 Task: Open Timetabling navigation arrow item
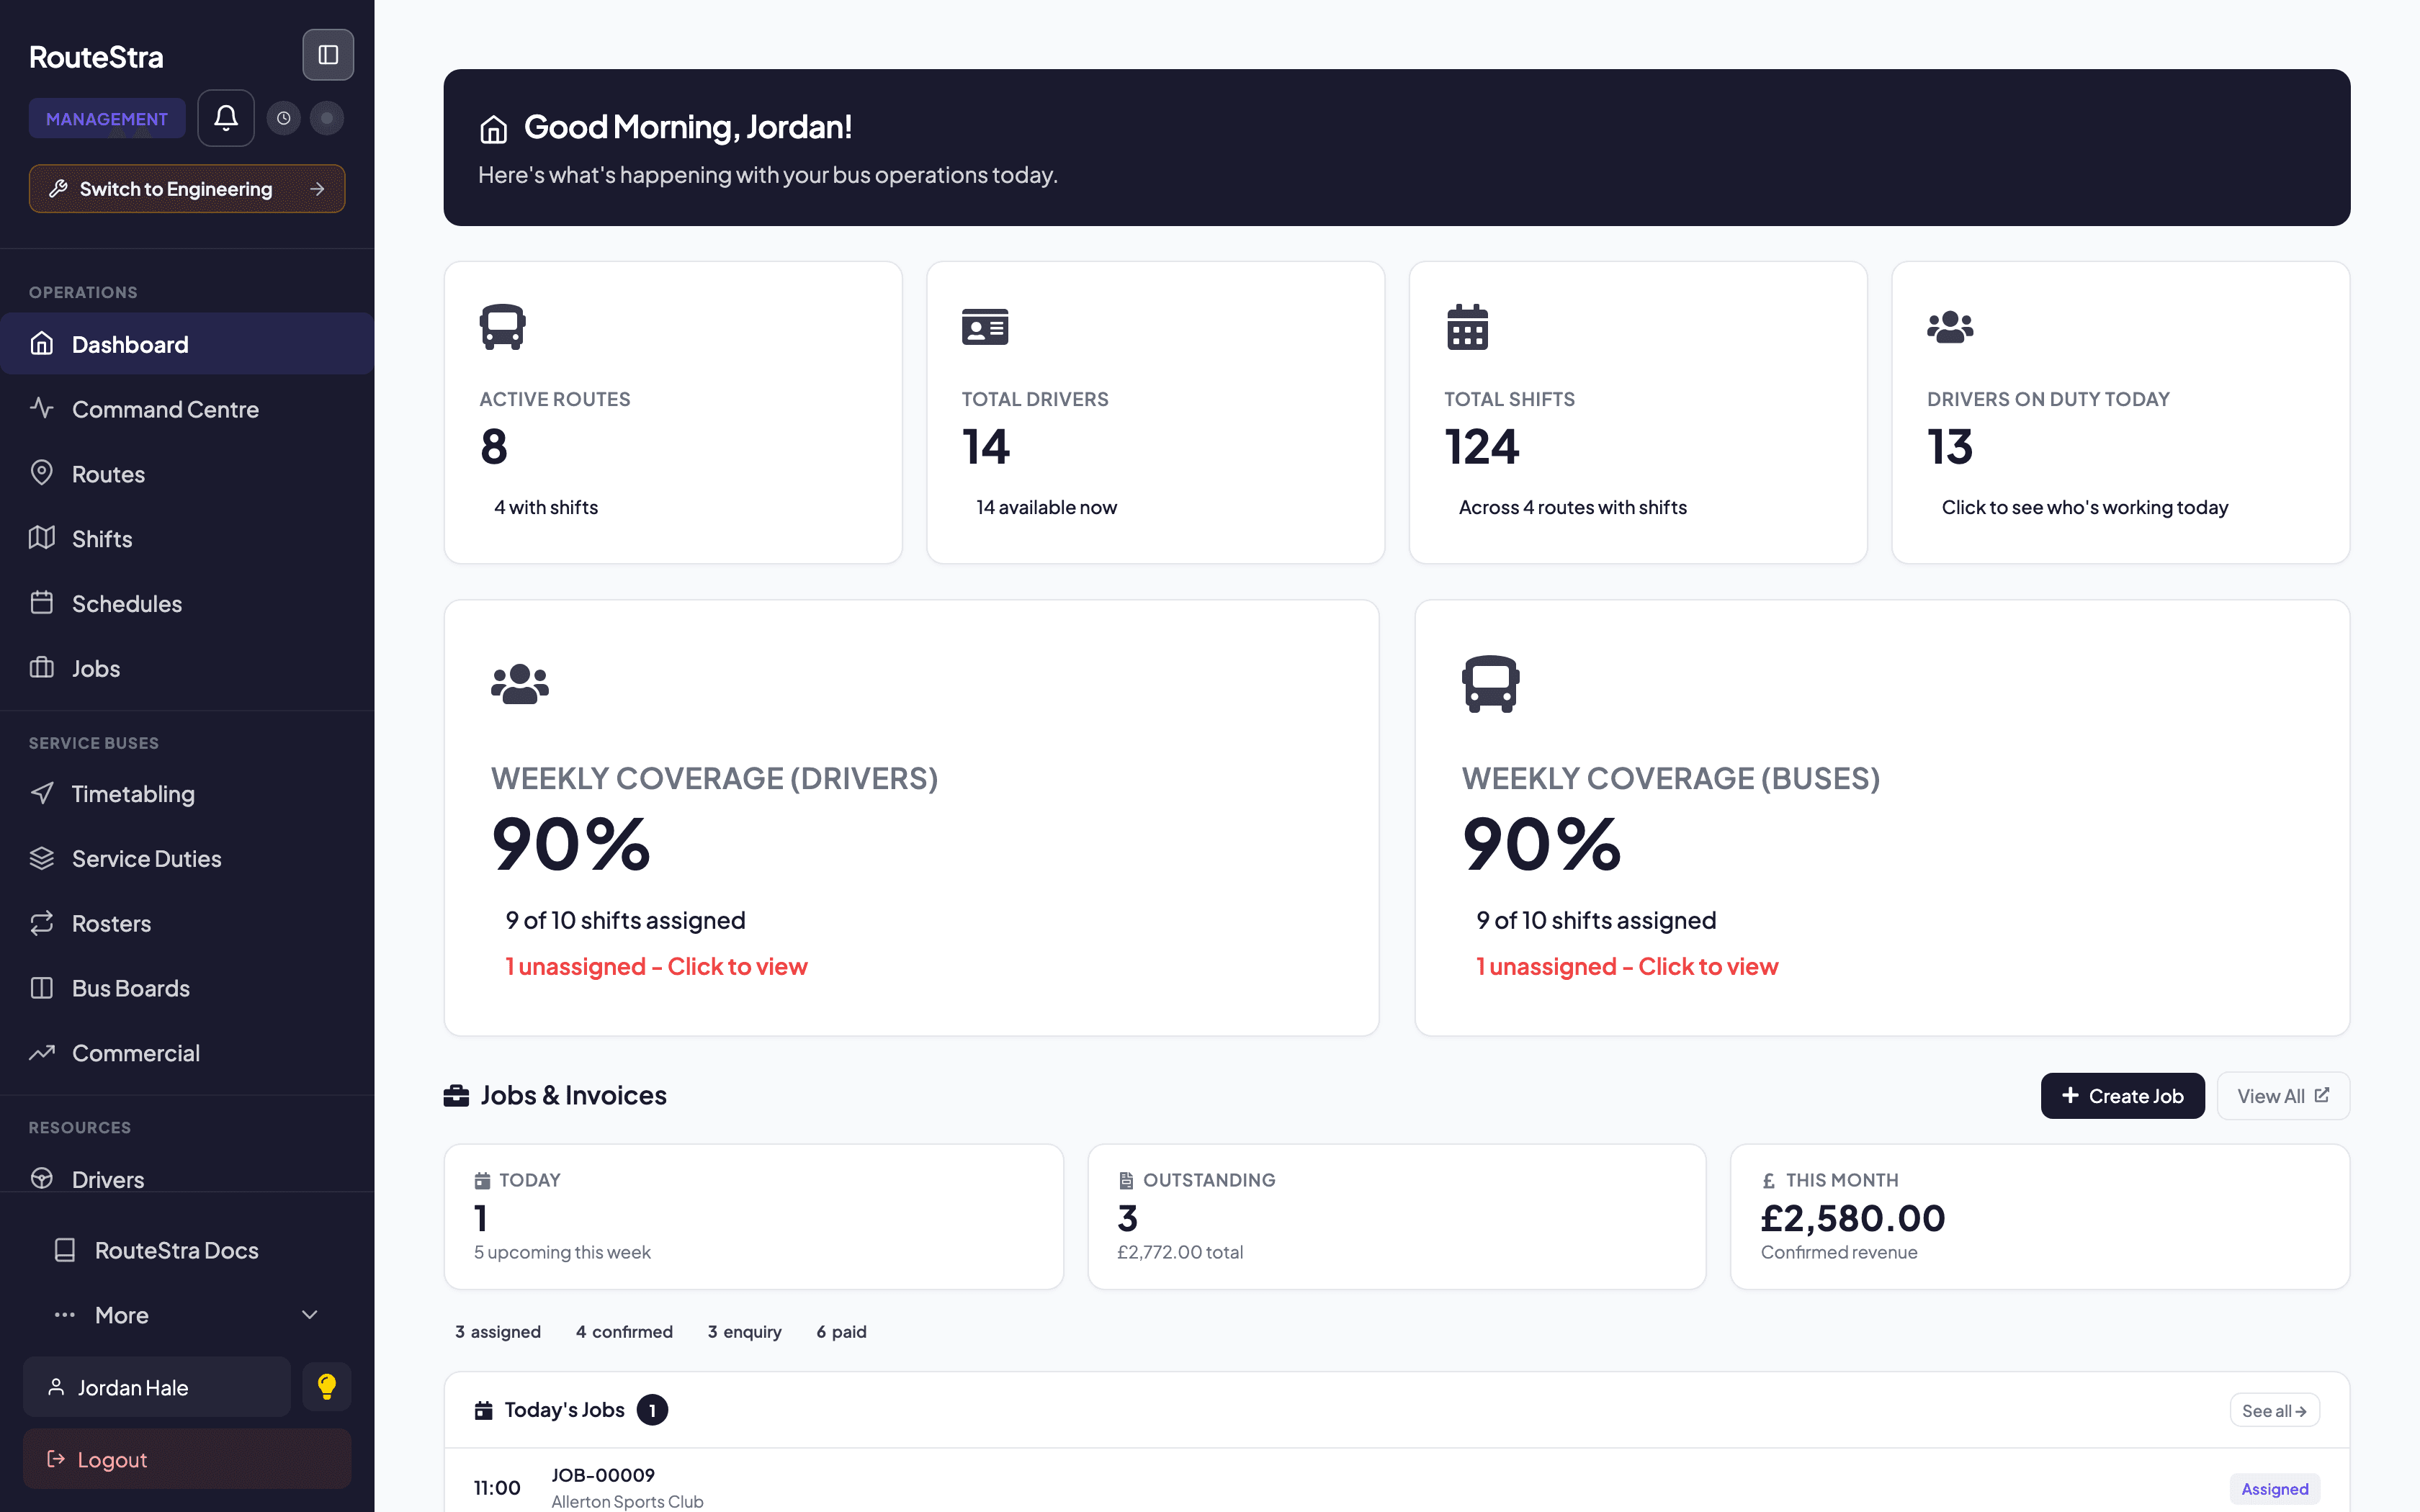pyautogui.click(x=187, y=794)
